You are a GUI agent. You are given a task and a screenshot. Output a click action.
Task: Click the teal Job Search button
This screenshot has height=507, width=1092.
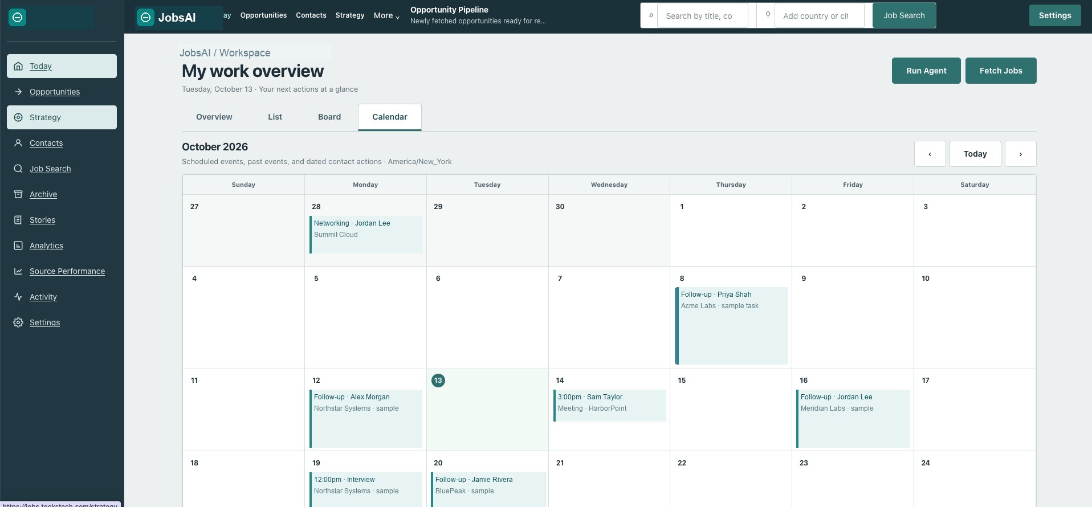tap(904, 15)
